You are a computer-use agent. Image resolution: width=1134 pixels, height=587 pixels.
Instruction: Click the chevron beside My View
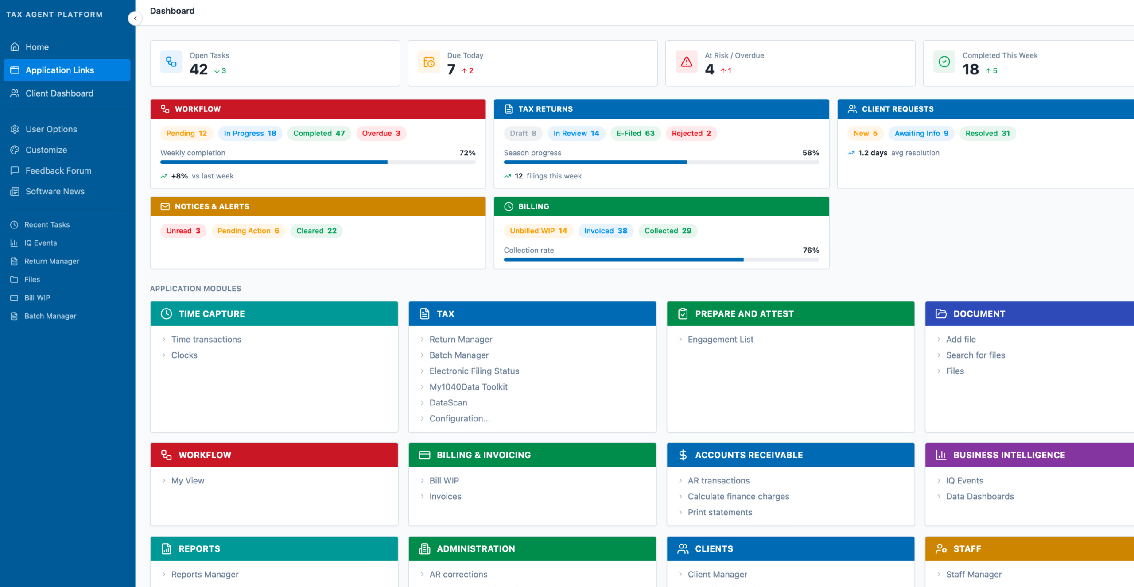(164, 481)
